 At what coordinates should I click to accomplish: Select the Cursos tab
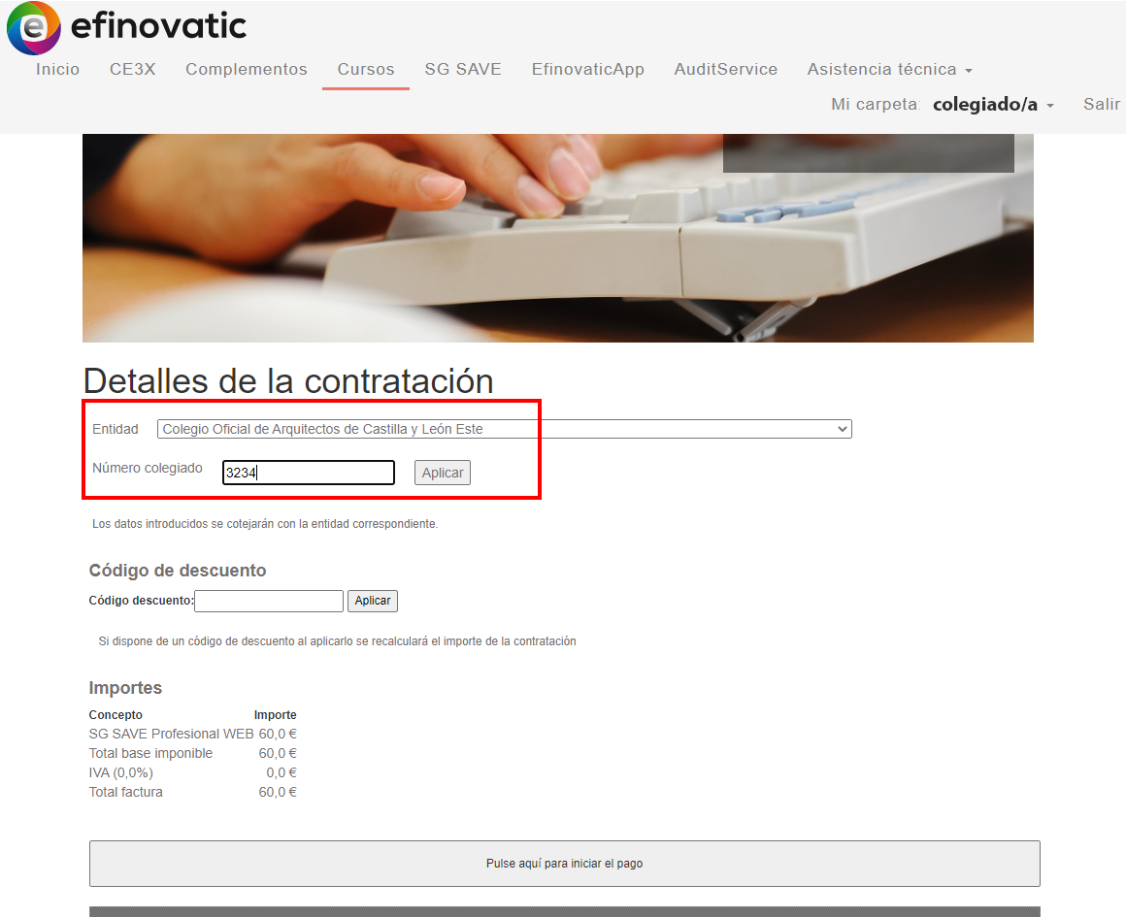click(x=366, y=69)
